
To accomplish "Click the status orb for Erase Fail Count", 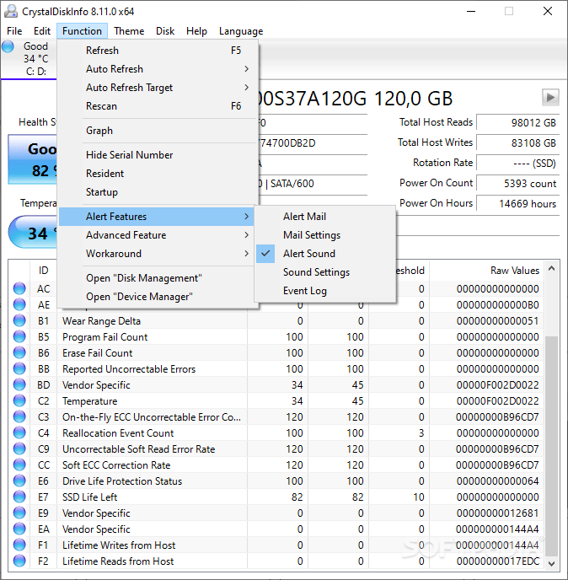I will (x=19, y=353).
